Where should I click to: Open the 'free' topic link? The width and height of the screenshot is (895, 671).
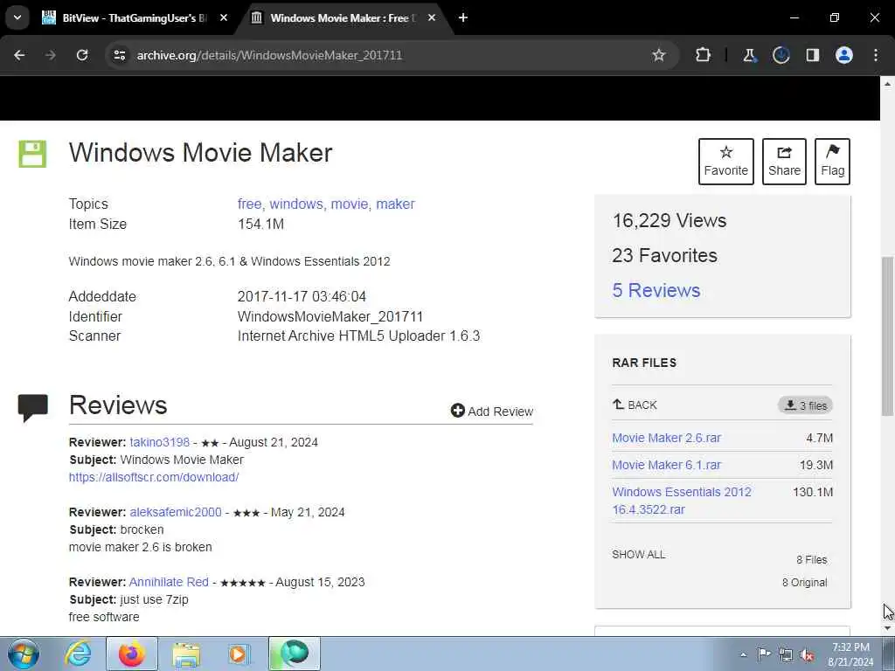click(249, 204)
